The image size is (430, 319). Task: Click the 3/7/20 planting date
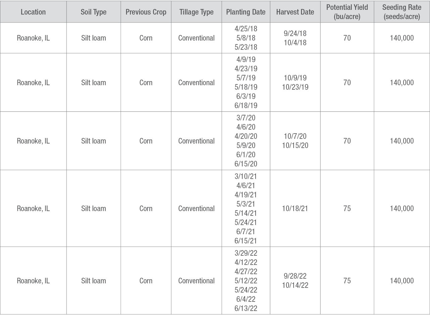(246, 118)
